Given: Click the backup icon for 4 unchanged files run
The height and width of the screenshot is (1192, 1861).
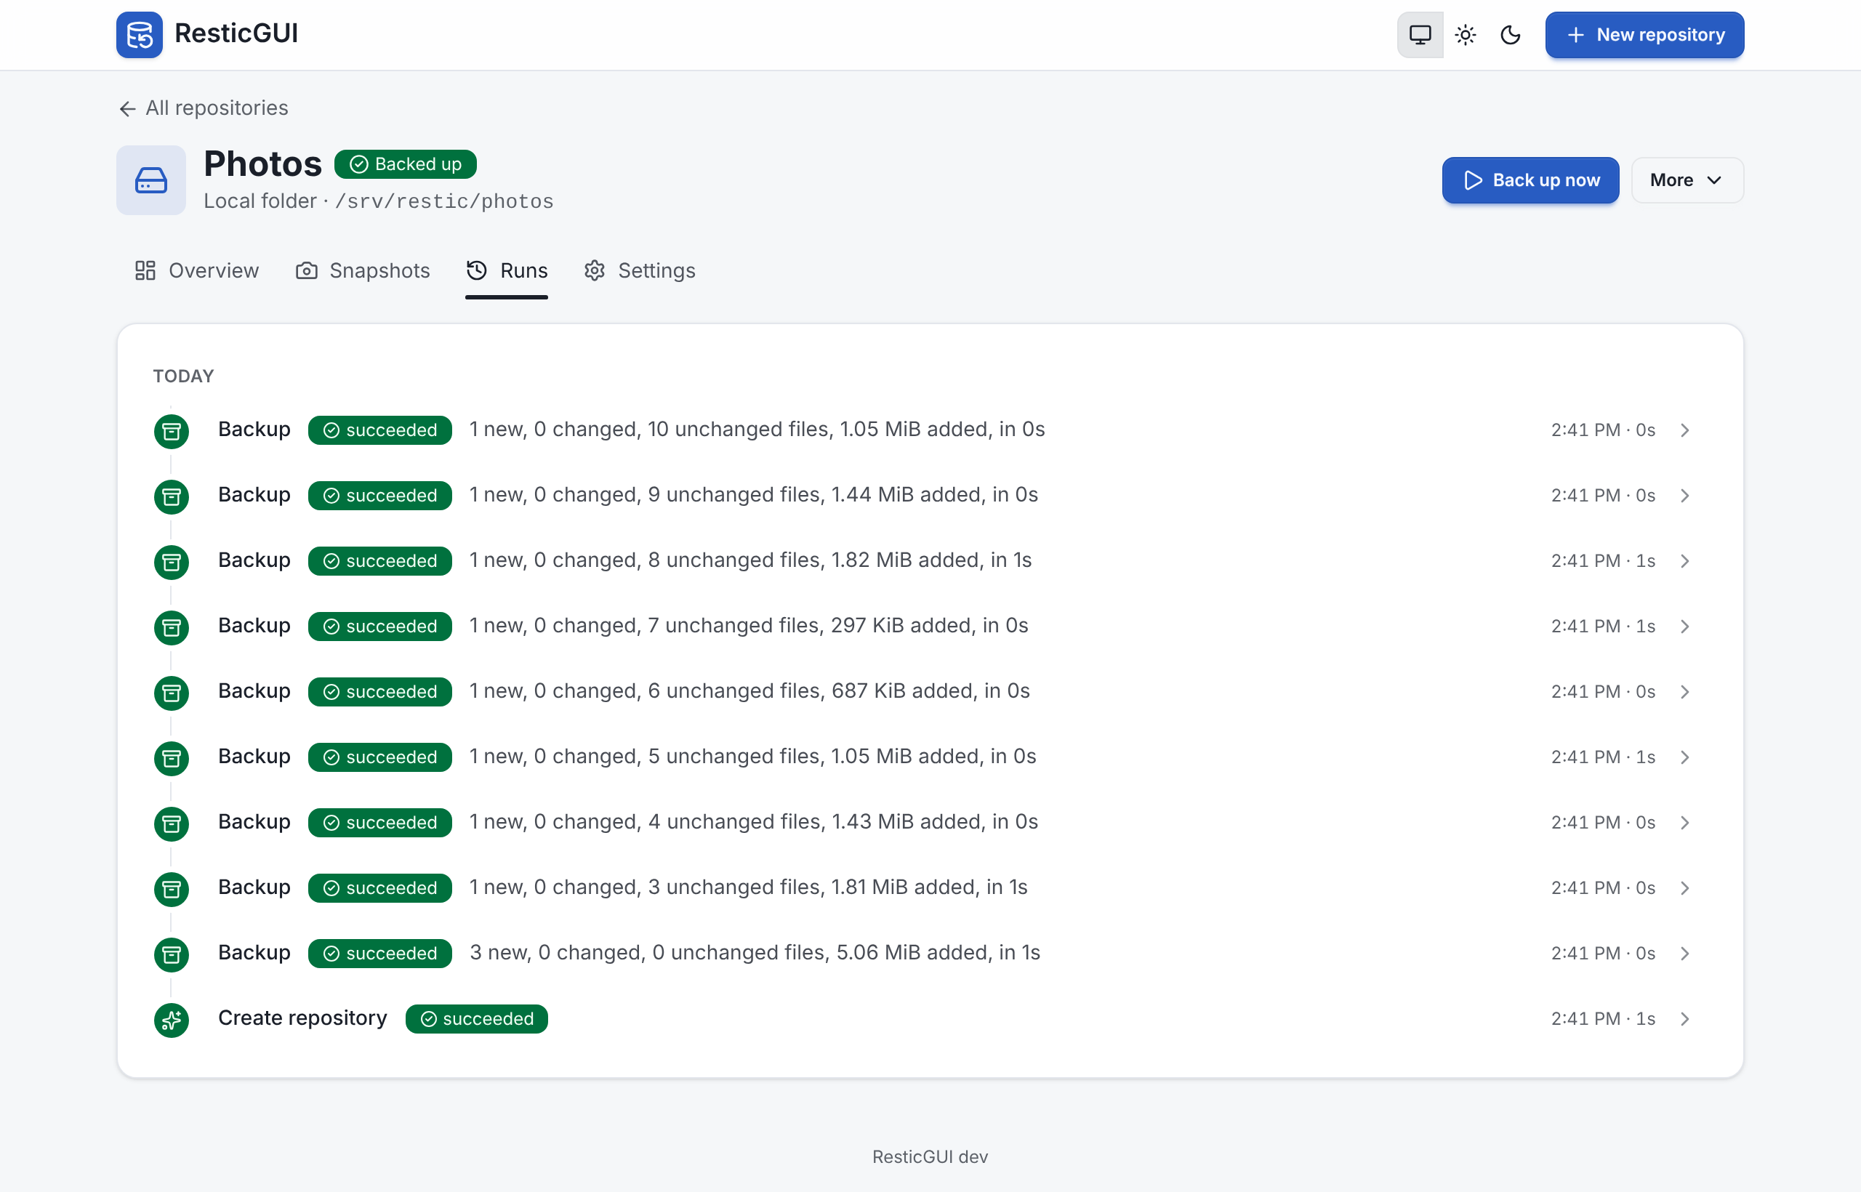Looking at the screenshot, I should click(171, 823).
